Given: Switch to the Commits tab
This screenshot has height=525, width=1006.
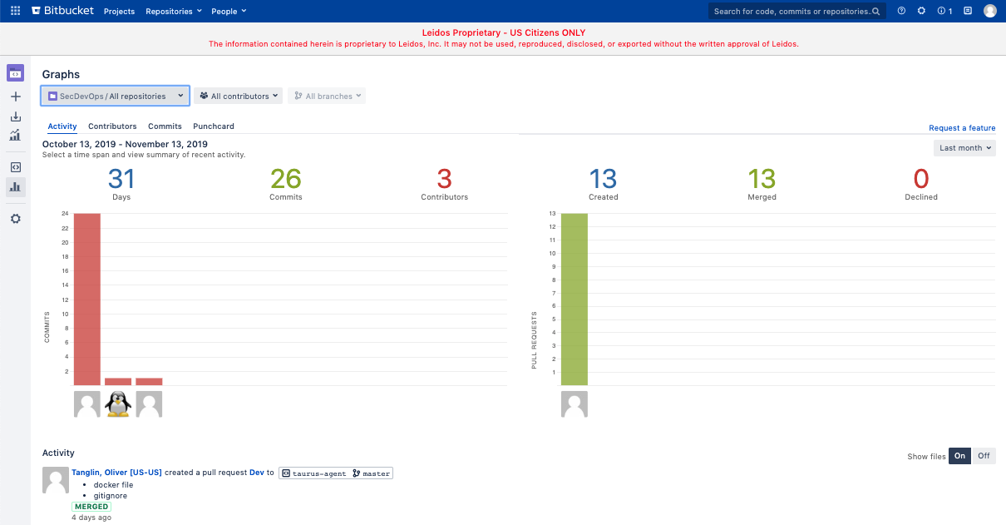Looking at the screenshot, I should pyautogui.click(x=165, y=126).
